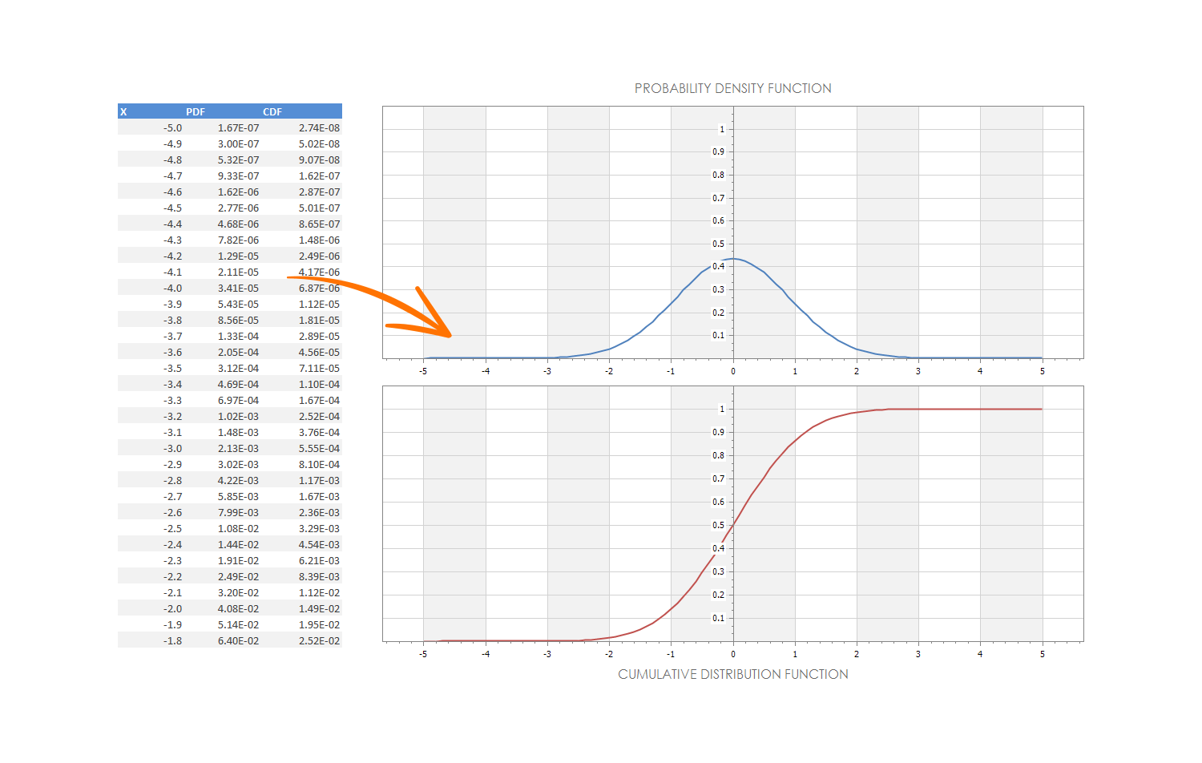Select the X value -1.8 cell
Image resolution: width=1202 pixels, height=763 pixels.
(172, 641)
